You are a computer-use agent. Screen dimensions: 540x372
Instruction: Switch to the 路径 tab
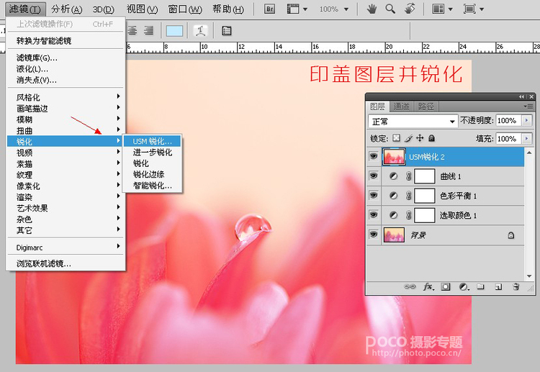pyautogui.click(x=426, y=106)
